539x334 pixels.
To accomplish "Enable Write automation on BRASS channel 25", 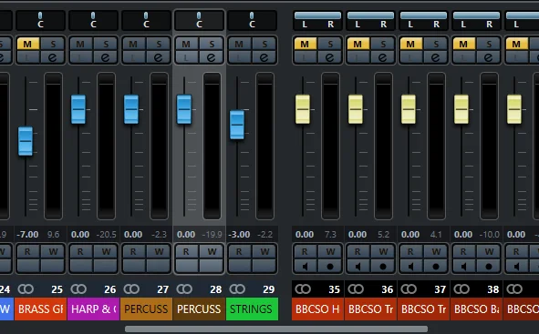I will (53, 252).
